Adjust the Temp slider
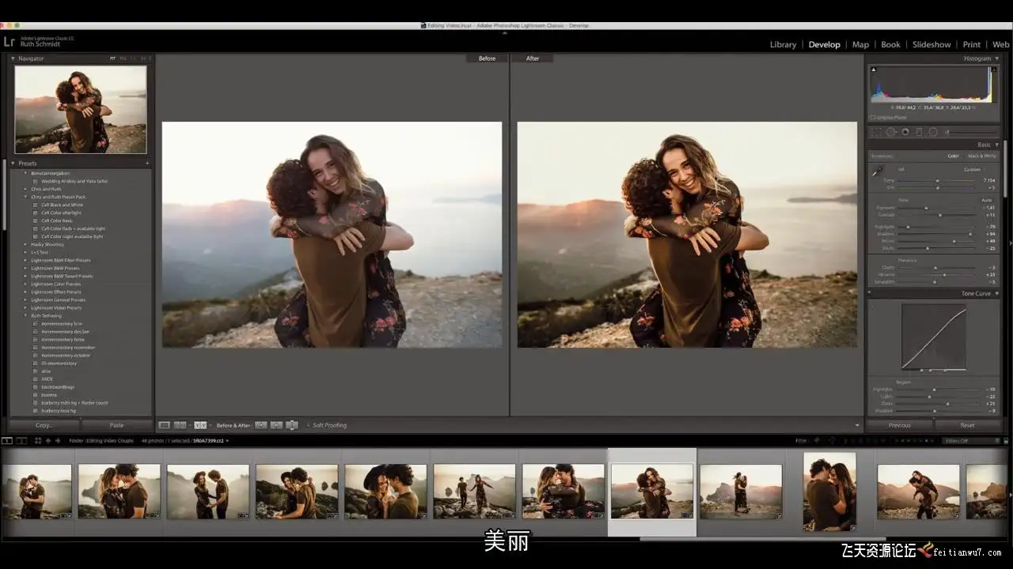Image resolution: width=1013 pixels, height=569 pixels. pyautogui.click(x=937, y=180)
